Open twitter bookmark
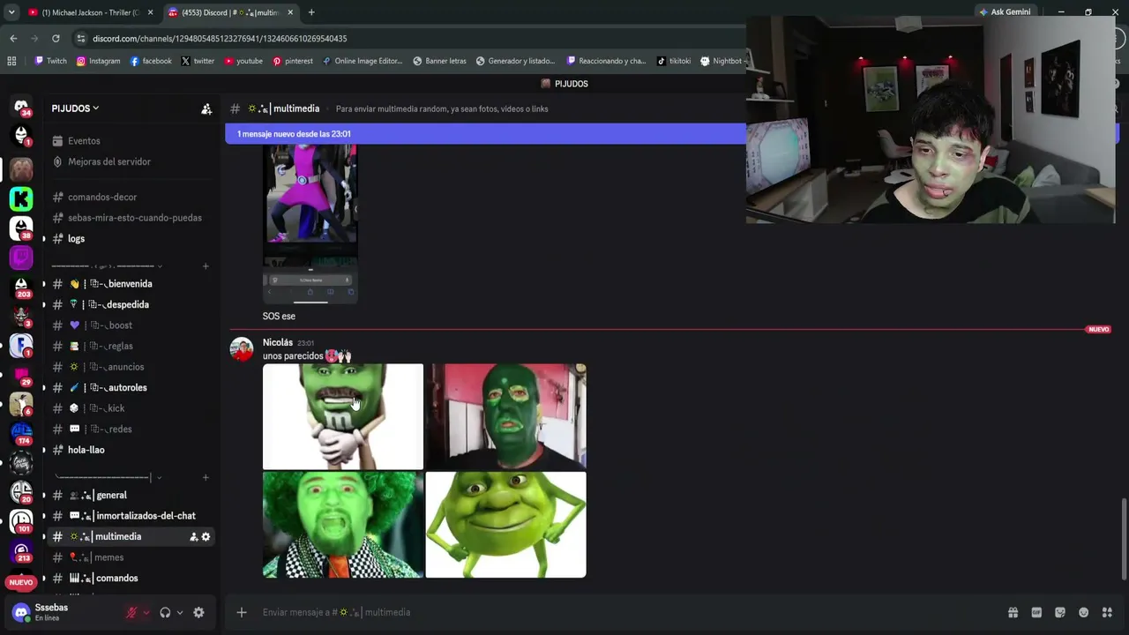The height and width of the screenshot is (635, 1129). click(x=198, y=61)
